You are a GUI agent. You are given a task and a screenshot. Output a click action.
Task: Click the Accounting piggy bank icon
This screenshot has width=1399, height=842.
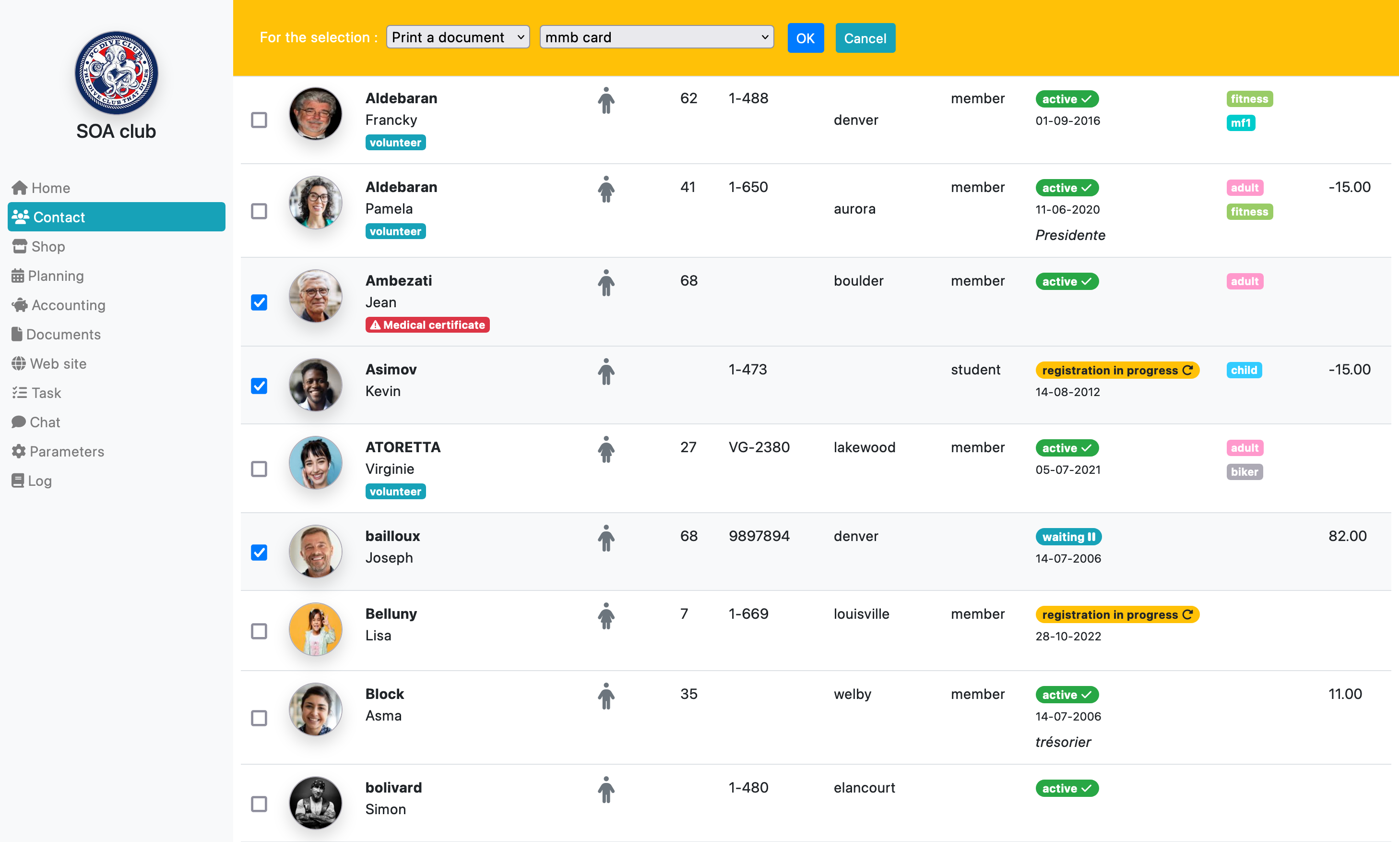(20, 305)
